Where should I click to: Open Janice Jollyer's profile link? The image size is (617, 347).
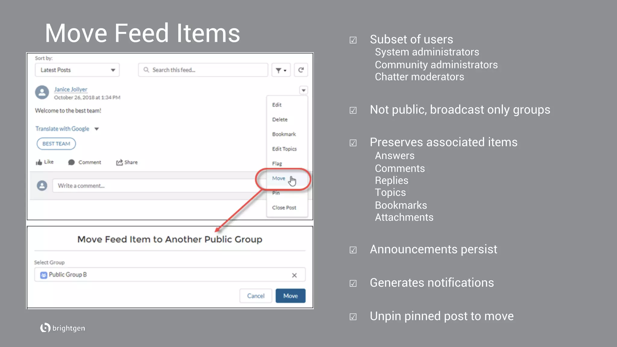click(x=70, y=89)
